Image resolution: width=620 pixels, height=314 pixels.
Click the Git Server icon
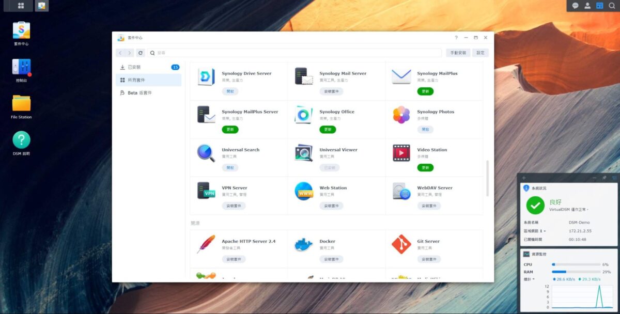click(401, 244)
